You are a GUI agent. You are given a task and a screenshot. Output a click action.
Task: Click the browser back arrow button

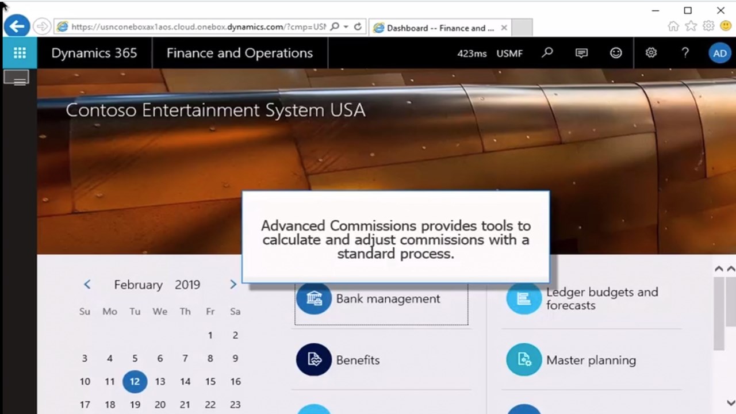(17, 26)
